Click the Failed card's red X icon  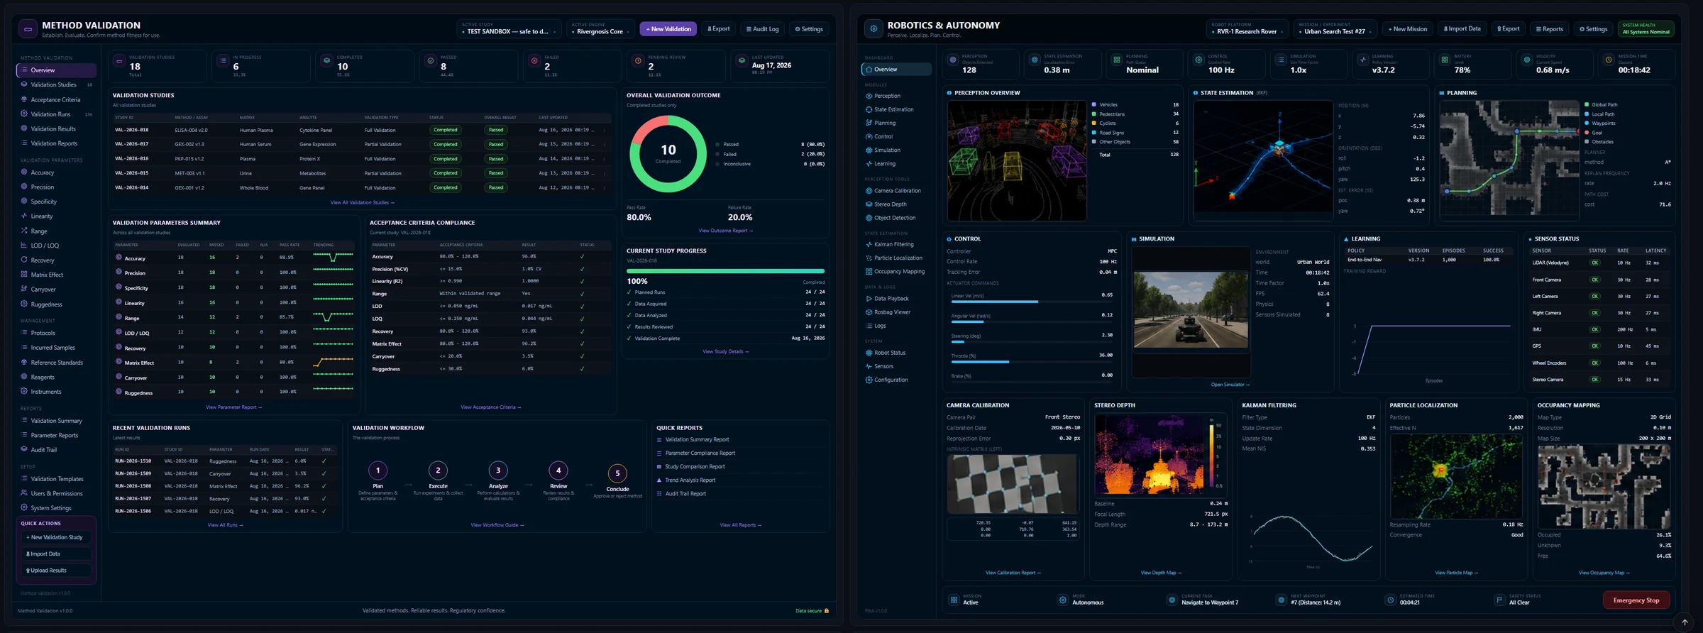pyautogui.click(x=534, y=61)
